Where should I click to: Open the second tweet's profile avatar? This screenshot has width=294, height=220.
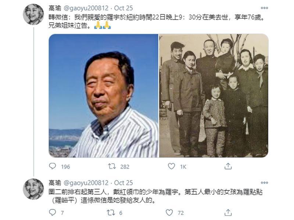(33, 189)
